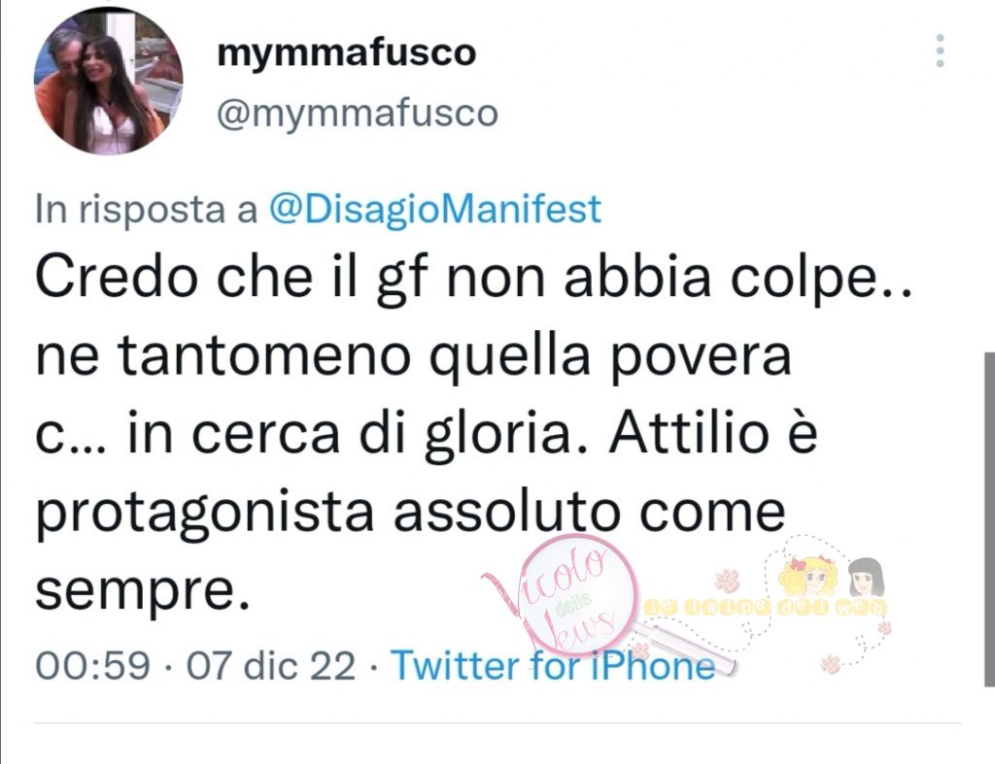This screenshot has width=995, height=764.
Task: Click the grey vertical scrollbar on right
Action: click(989, 519)
